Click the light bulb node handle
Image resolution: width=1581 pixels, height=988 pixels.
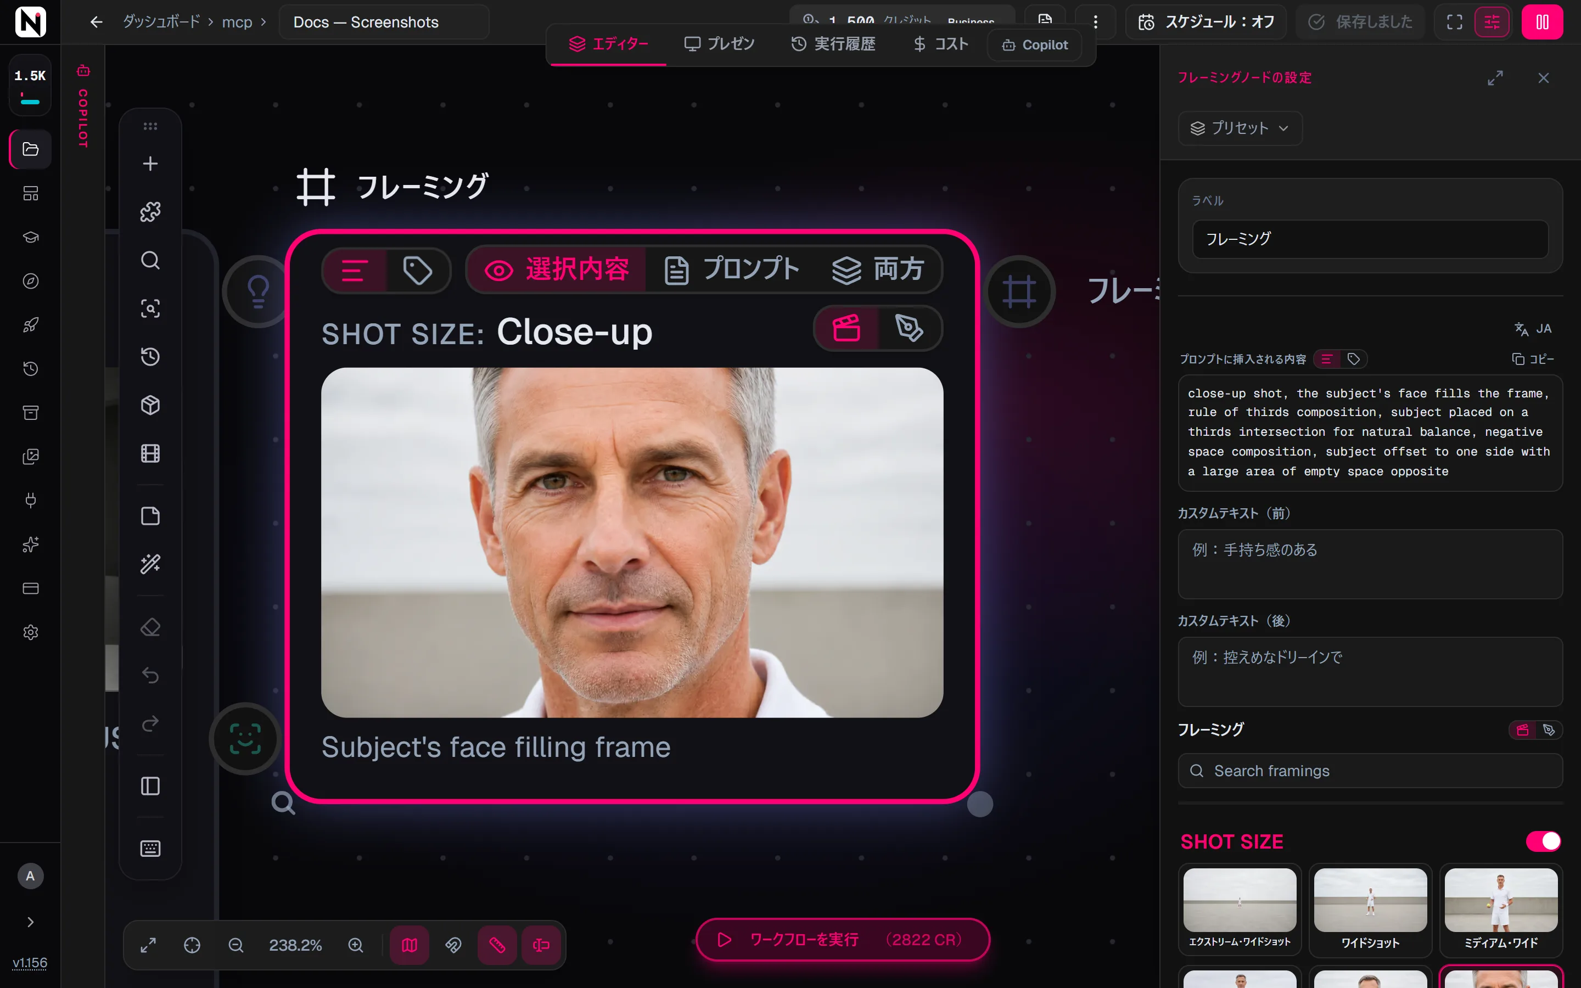coord(258,291)
